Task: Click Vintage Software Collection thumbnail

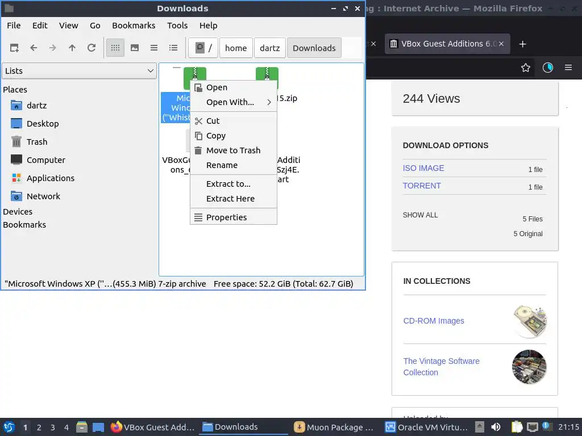Action: (529, 367)
